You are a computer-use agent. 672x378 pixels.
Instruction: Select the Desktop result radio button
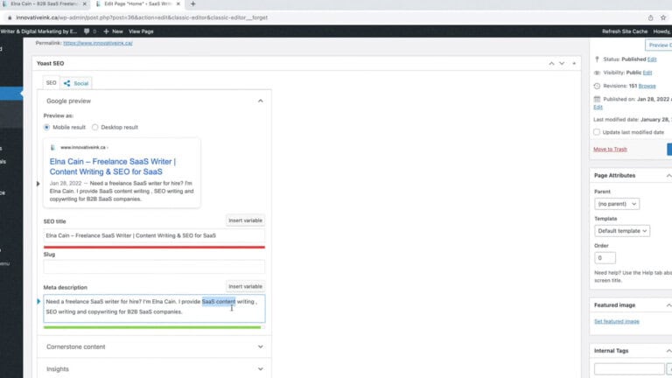point(94,127)
